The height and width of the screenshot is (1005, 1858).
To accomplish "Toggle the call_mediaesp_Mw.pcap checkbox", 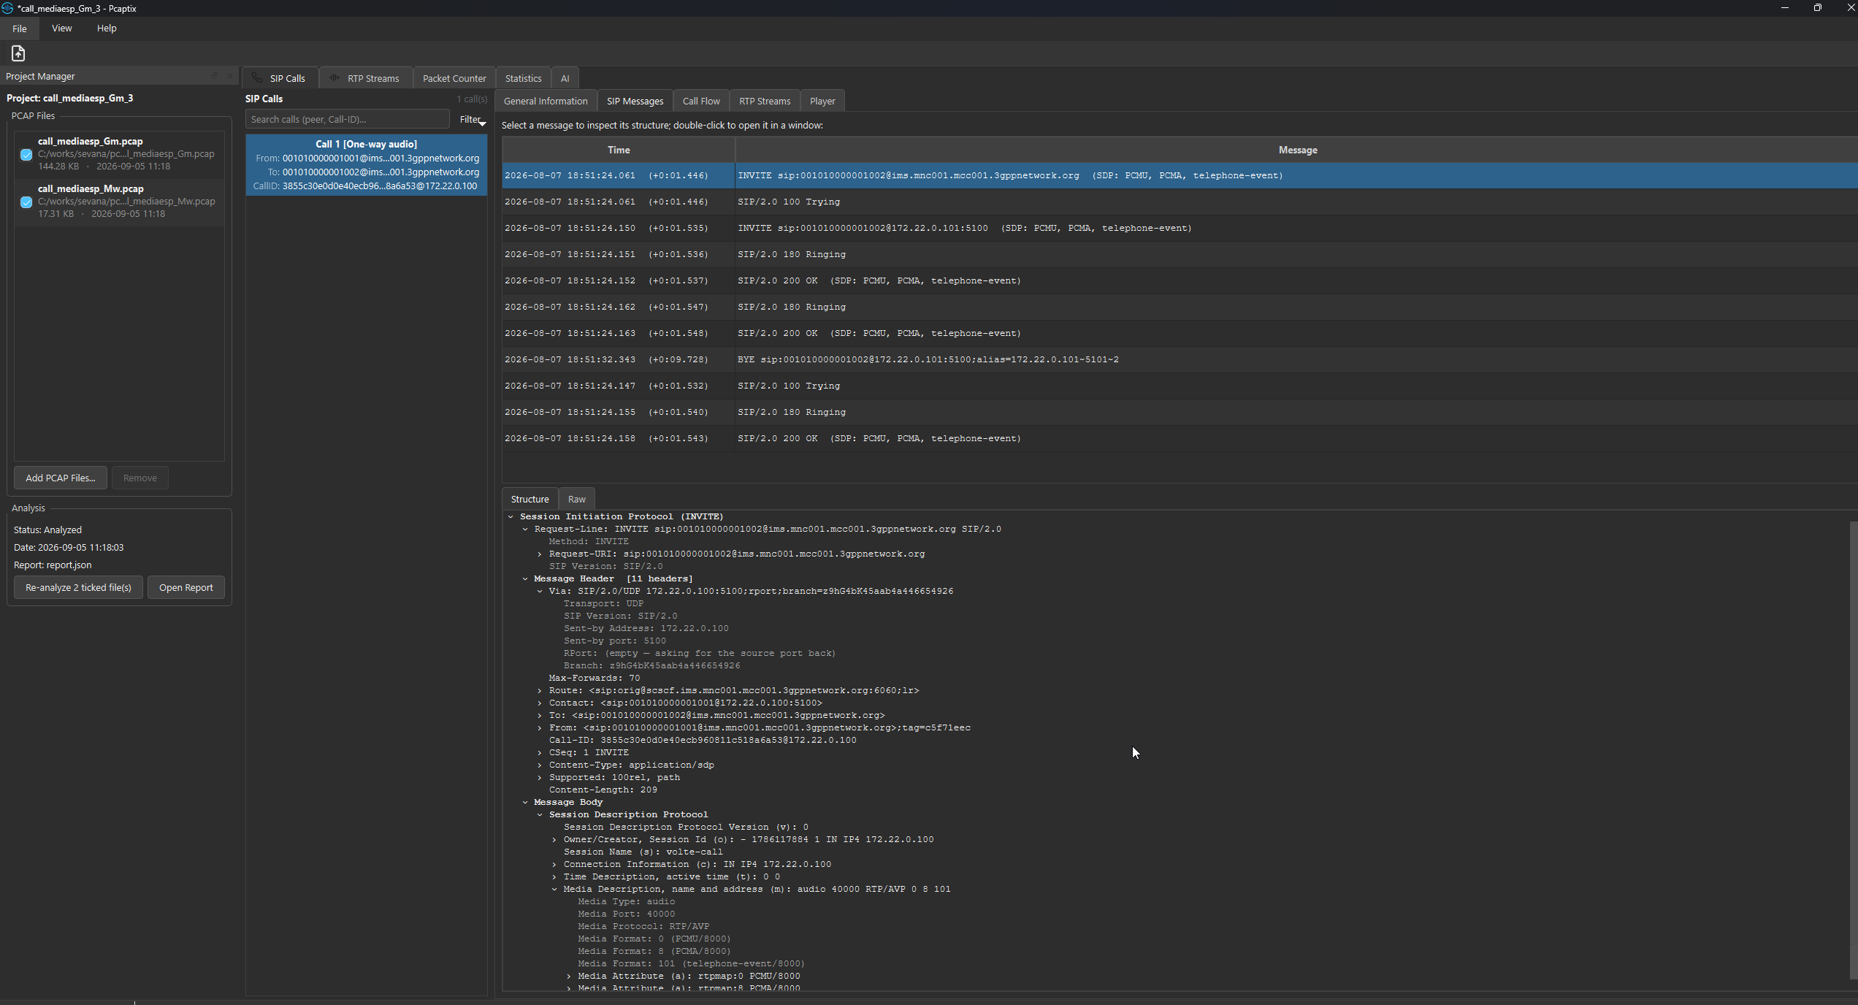I will (x=26, y=202).
